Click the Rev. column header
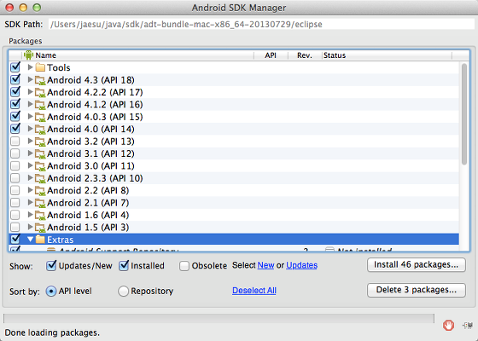 305,55
